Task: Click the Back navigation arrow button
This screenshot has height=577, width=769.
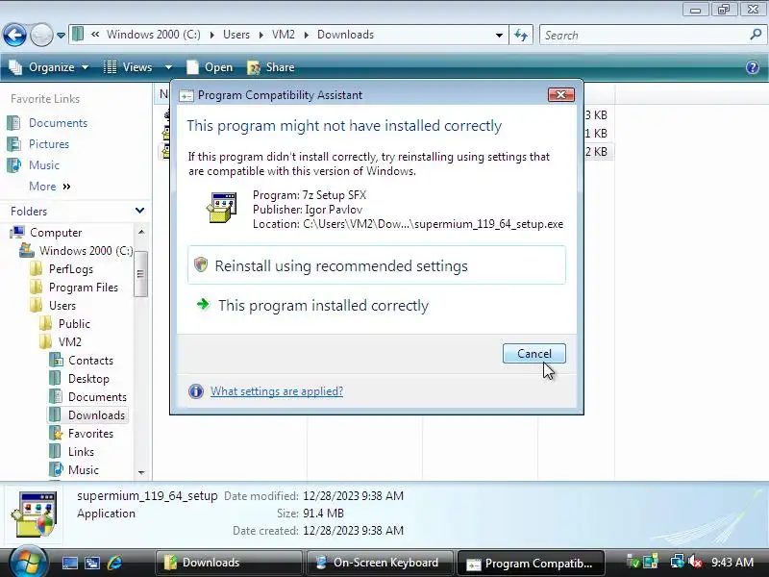Action: point(14,35)
